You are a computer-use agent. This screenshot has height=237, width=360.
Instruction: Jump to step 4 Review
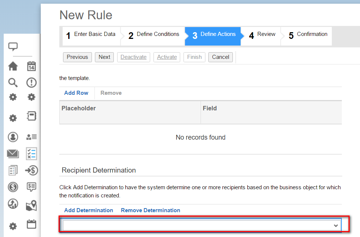(x=261, y=36)
